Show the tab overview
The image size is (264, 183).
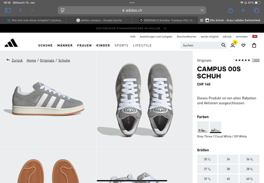[256, 10]
